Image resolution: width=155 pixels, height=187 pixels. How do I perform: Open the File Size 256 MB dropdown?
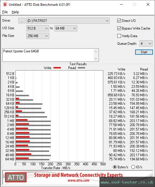coord(38,36)
